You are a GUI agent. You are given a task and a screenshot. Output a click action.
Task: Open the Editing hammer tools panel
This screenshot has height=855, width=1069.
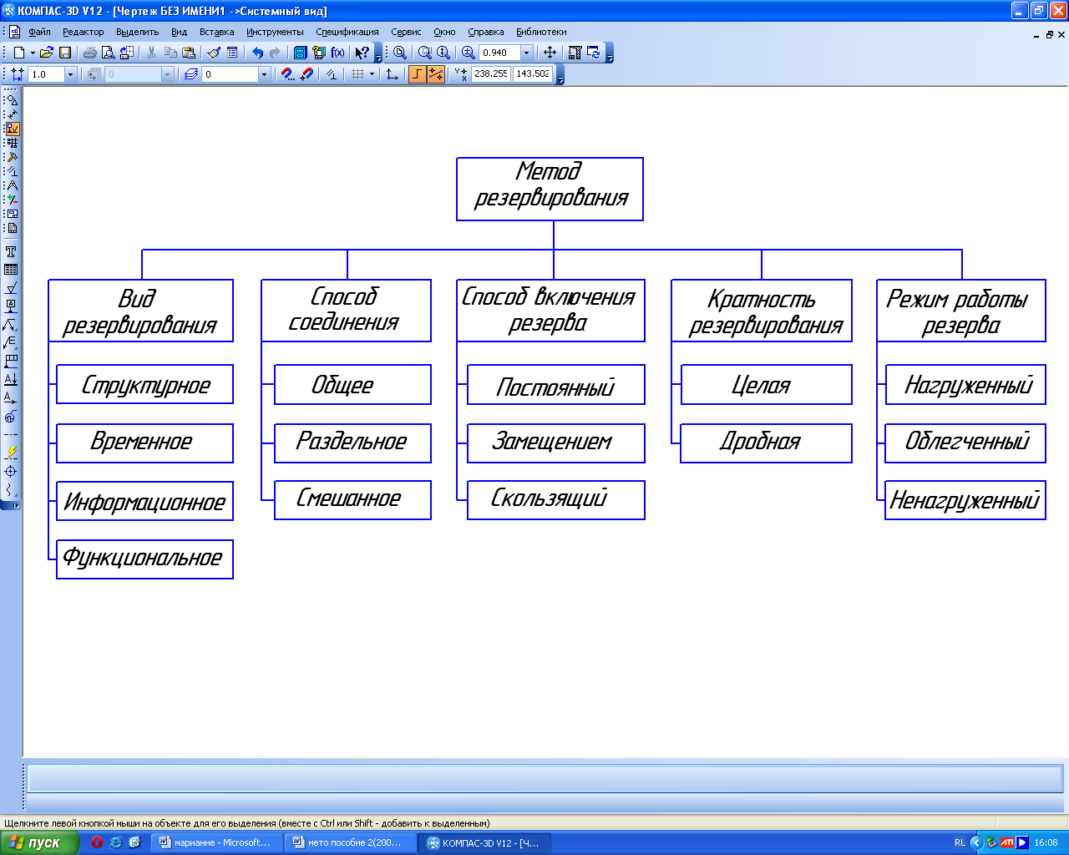tap(12, 157)
